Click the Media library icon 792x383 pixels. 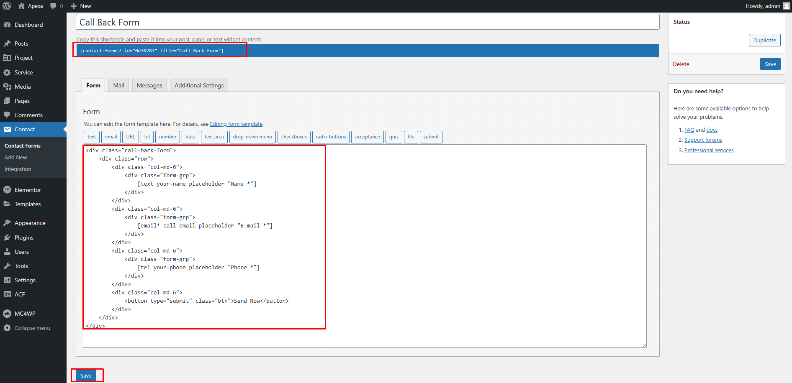click(x=7, y=87)
